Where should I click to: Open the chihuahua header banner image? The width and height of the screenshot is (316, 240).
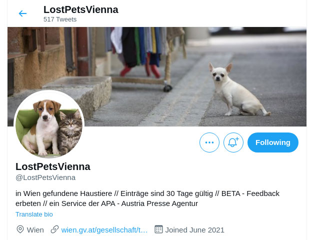pyautogui.click(x=157, y=77)
